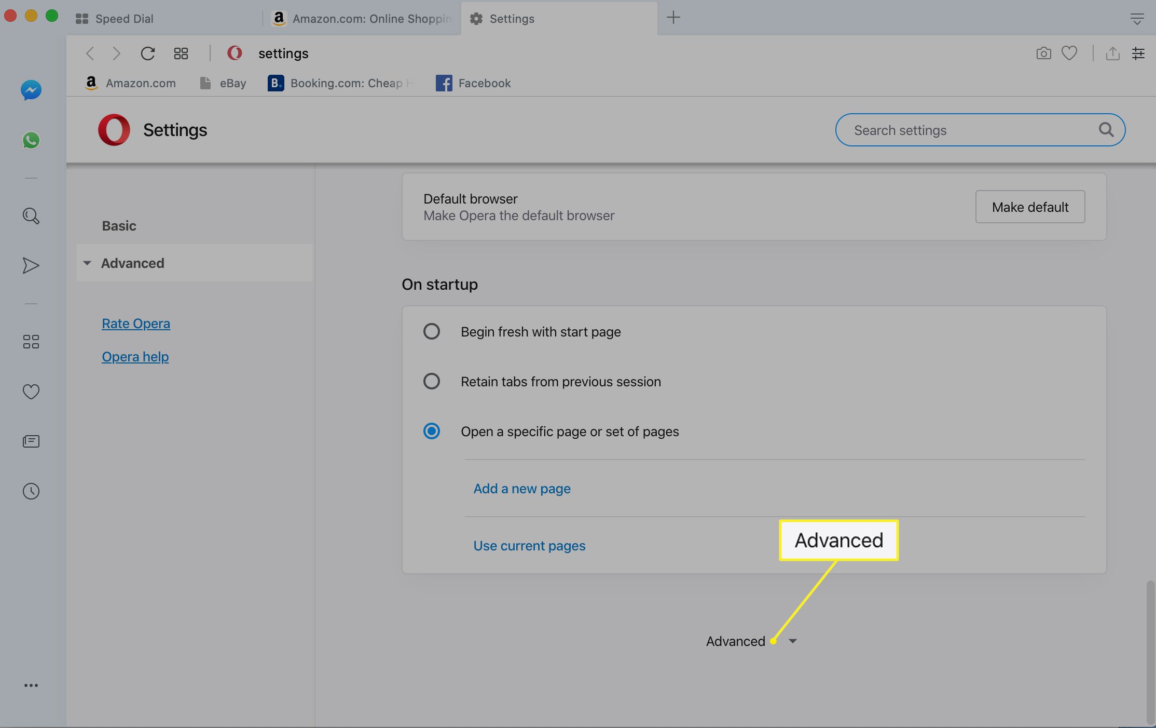Go back with the back arrow
The width and height of the screenshot is (1156, 728).
[90, 53]
